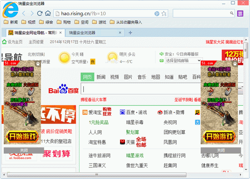Screen dimensions: 250x179
Task: Click the compatibility mode icon in address bar
Action: [x=157, y=14]
